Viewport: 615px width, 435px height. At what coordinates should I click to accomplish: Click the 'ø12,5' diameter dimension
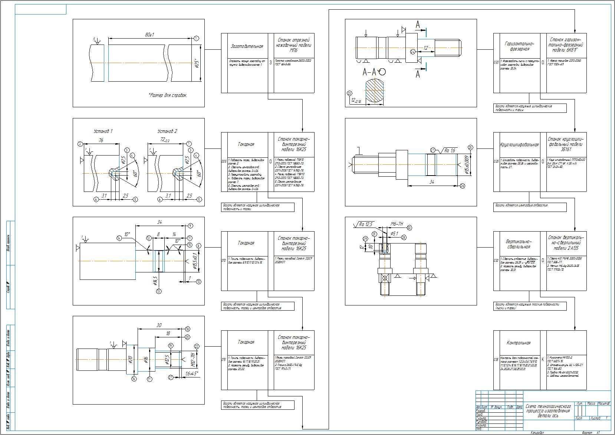[x=167, y=360]
